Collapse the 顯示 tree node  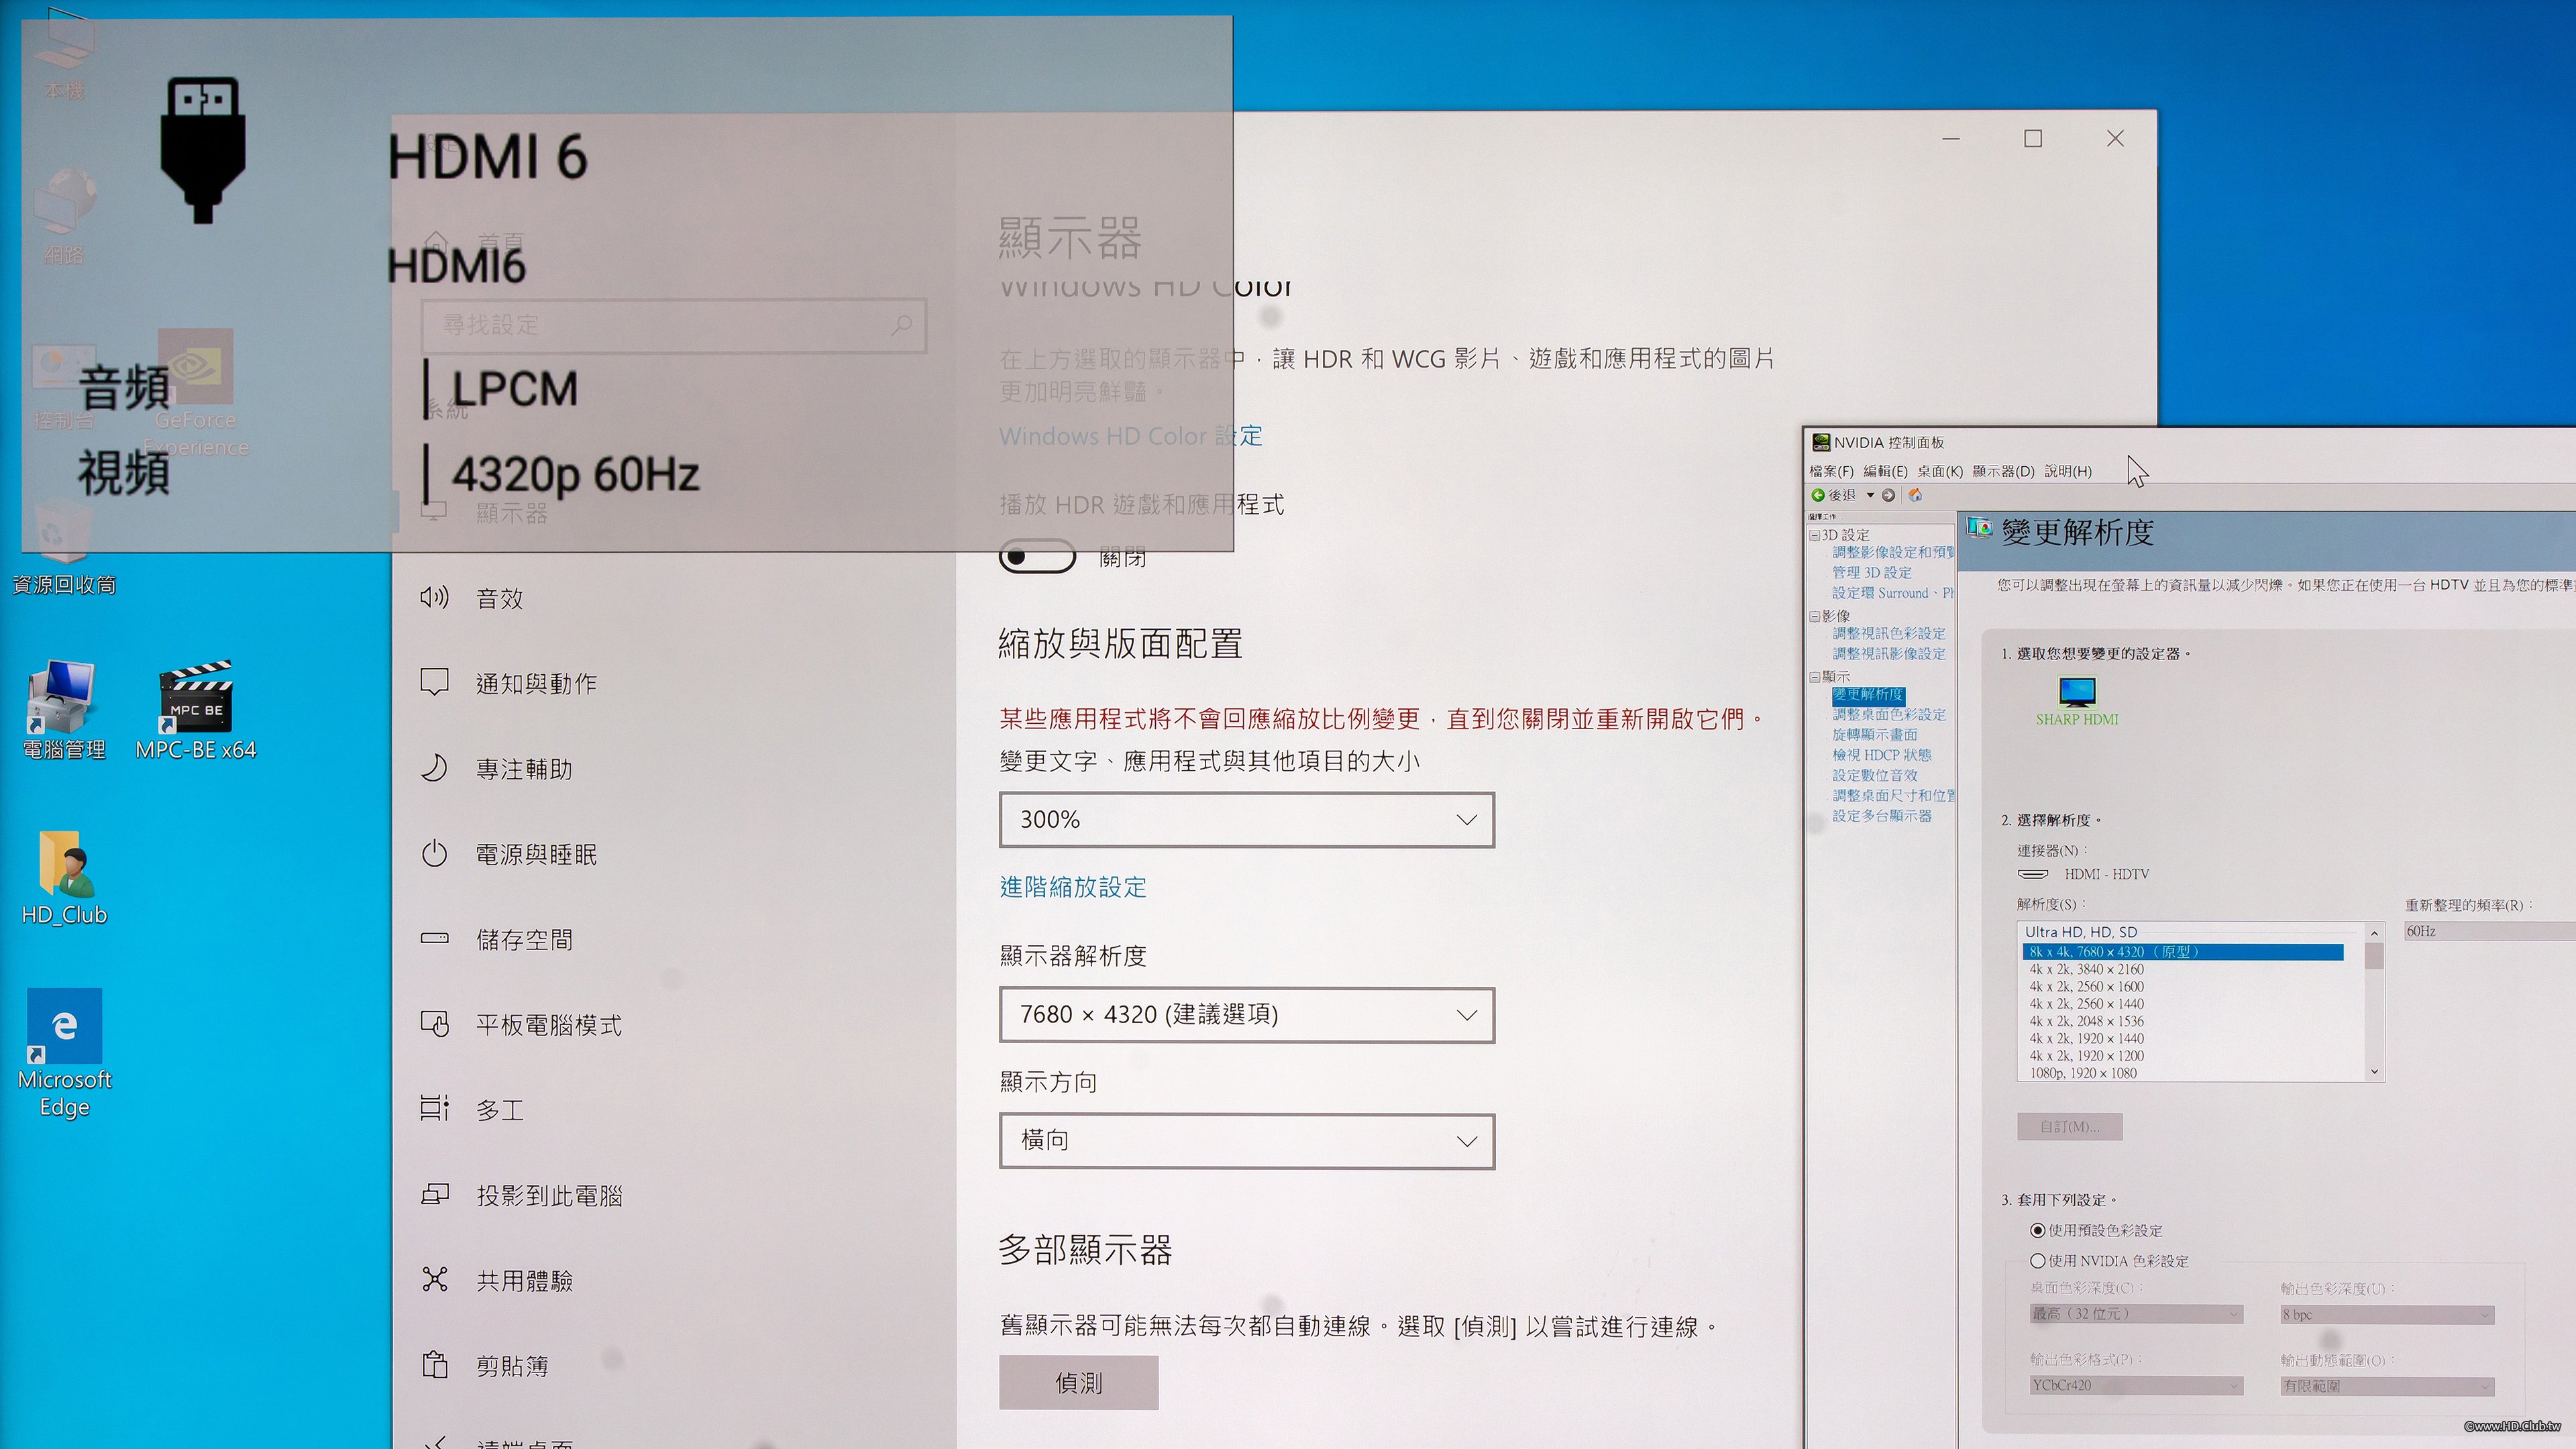[x=1814, y=677]
